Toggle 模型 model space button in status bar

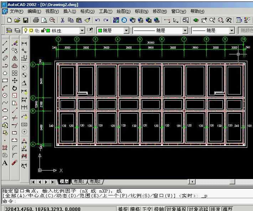click(227, 209)
